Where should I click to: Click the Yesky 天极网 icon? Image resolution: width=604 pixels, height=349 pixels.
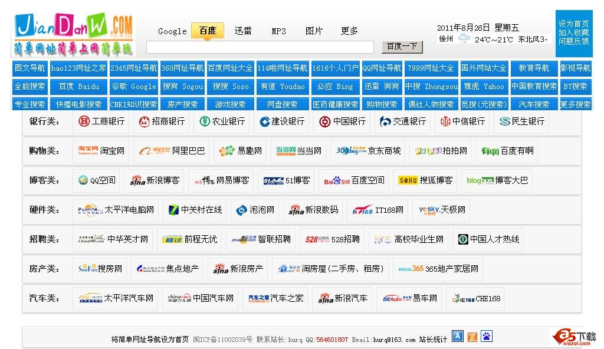[x=431, y=209]
